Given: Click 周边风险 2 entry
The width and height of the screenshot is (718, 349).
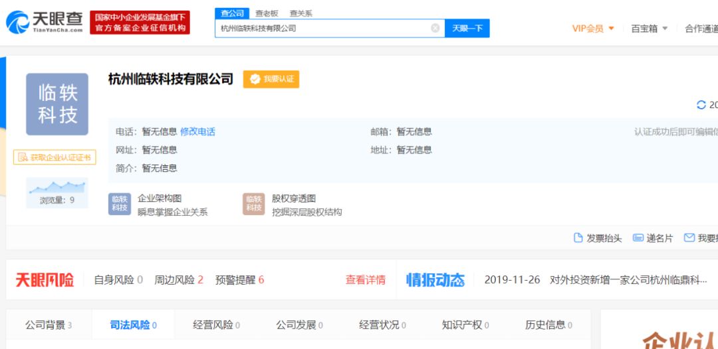Looking at the screenshot, I should 179,279.
